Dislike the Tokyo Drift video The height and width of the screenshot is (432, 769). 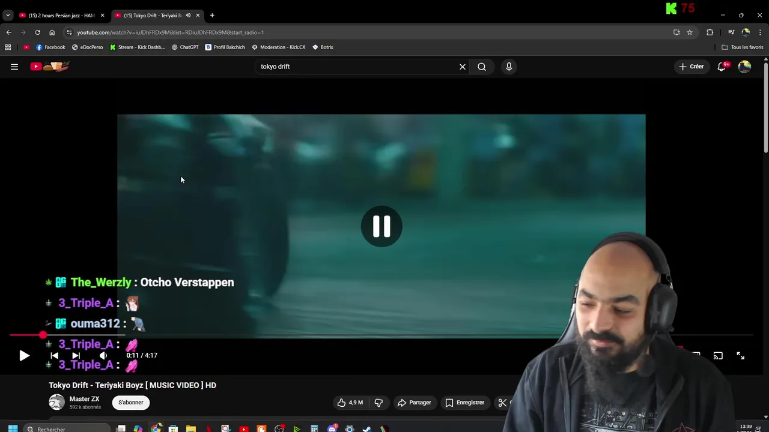click(378, 403)
